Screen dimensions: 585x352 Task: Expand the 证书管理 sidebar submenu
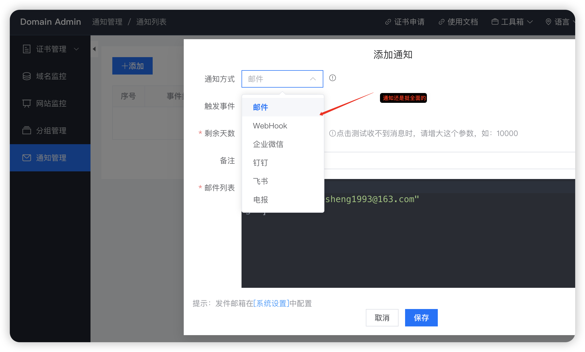pos(51,49)
